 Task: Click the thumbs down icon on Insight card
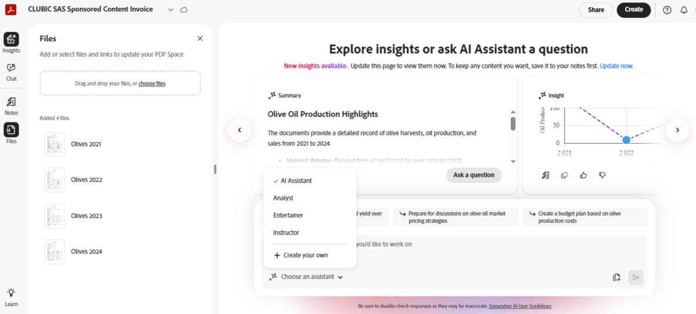(603, 175)
